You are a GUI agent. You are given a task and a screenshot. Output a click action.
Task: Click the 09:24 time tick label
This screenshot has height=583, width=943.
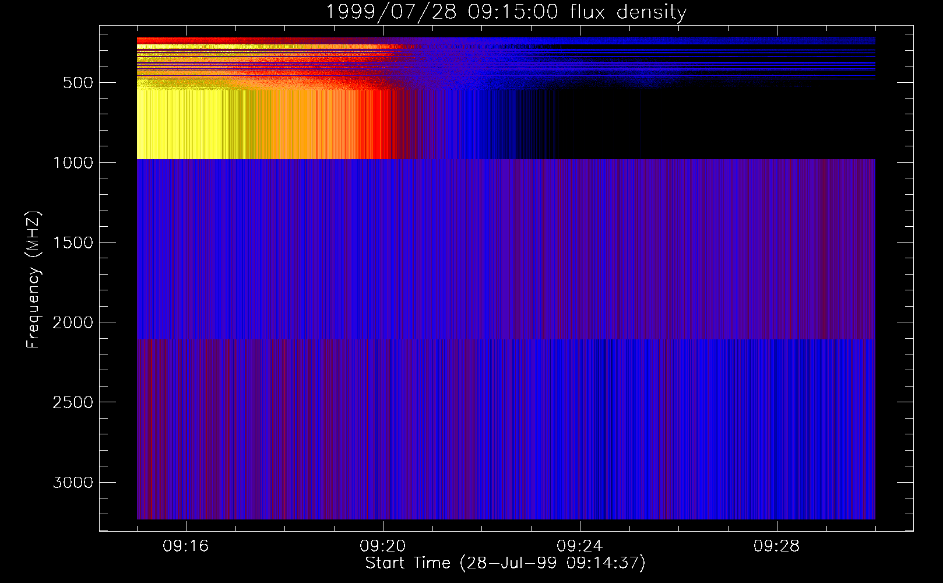click(580, 546)
